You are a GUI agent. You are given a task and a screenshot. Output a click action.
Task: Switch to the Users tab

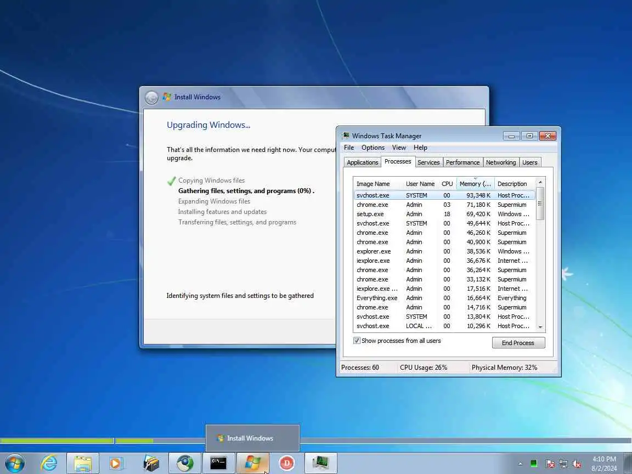[529, 162]
